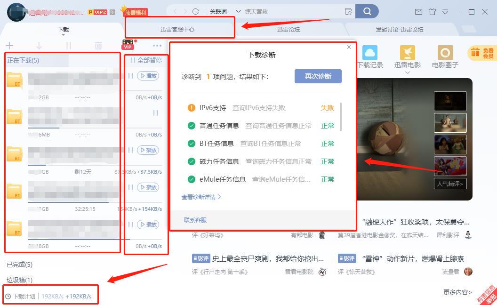Click the start download arrow icon
497x305 pixels.
39,46
